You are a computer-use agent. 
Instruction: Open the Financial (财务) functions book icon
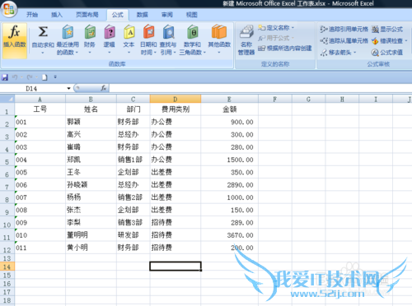point(90,32)
